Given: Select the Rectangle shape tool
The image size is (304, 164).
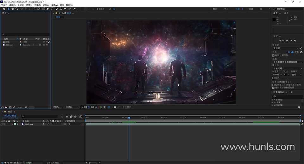Looking at the screenshot, I should (x=44, y=9).
